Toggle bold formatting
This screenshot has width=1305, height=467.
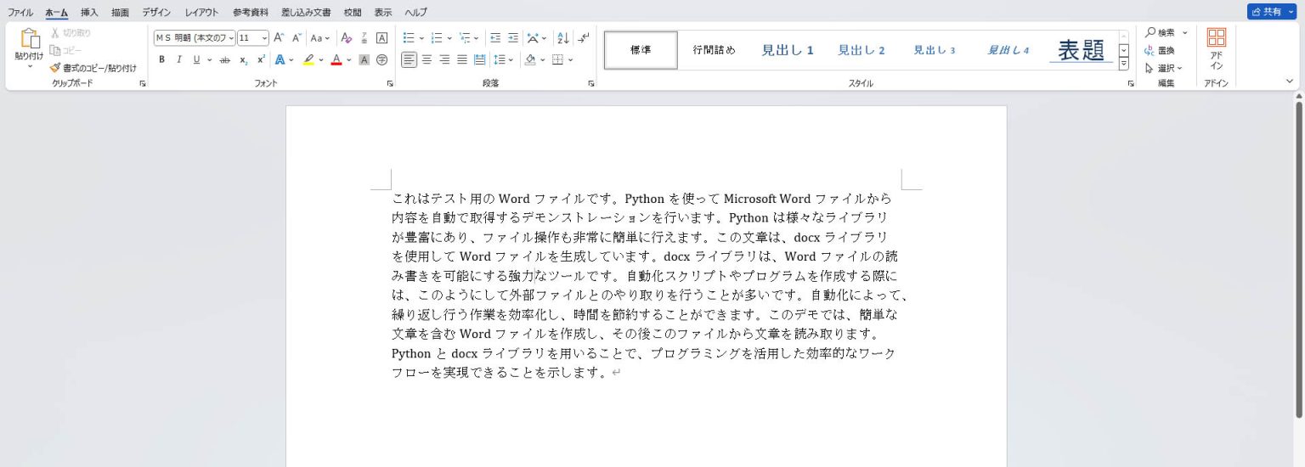[161, 59]
